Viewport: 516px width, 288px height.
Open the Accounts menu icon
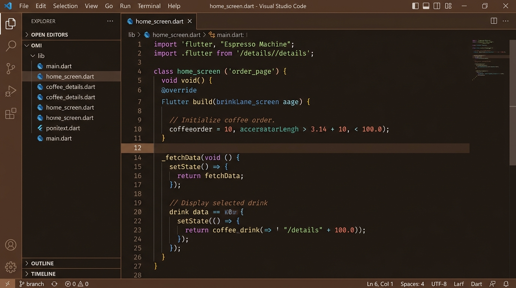click(x=10, y=245)
